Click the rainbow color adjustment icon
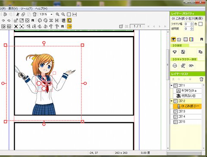 coord(191,39)
